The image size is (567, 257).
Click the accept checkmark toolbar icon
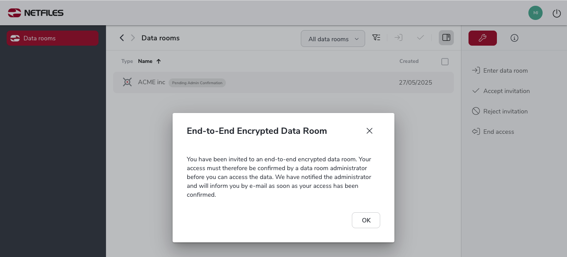(x=421, y=38)
